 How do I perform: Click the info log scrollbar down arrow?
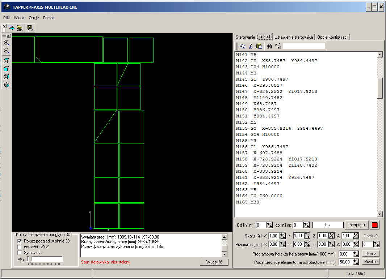(224, 254)
